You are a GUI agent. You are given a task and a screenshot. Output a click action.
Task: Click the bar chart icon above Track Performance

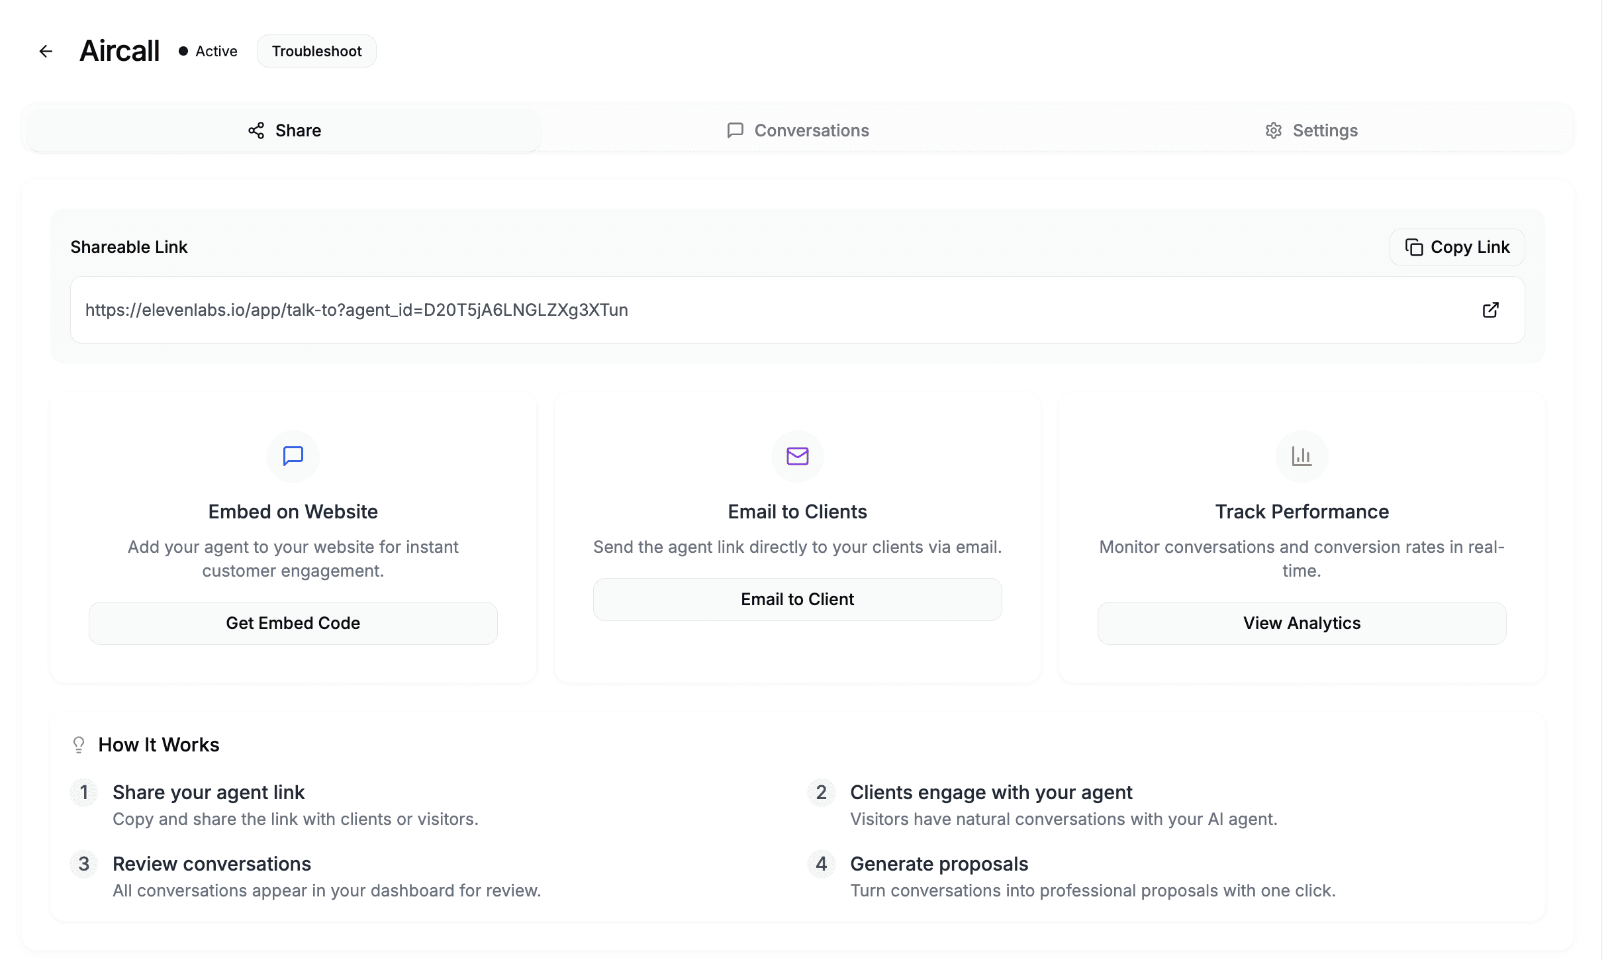coord(1302,456)
